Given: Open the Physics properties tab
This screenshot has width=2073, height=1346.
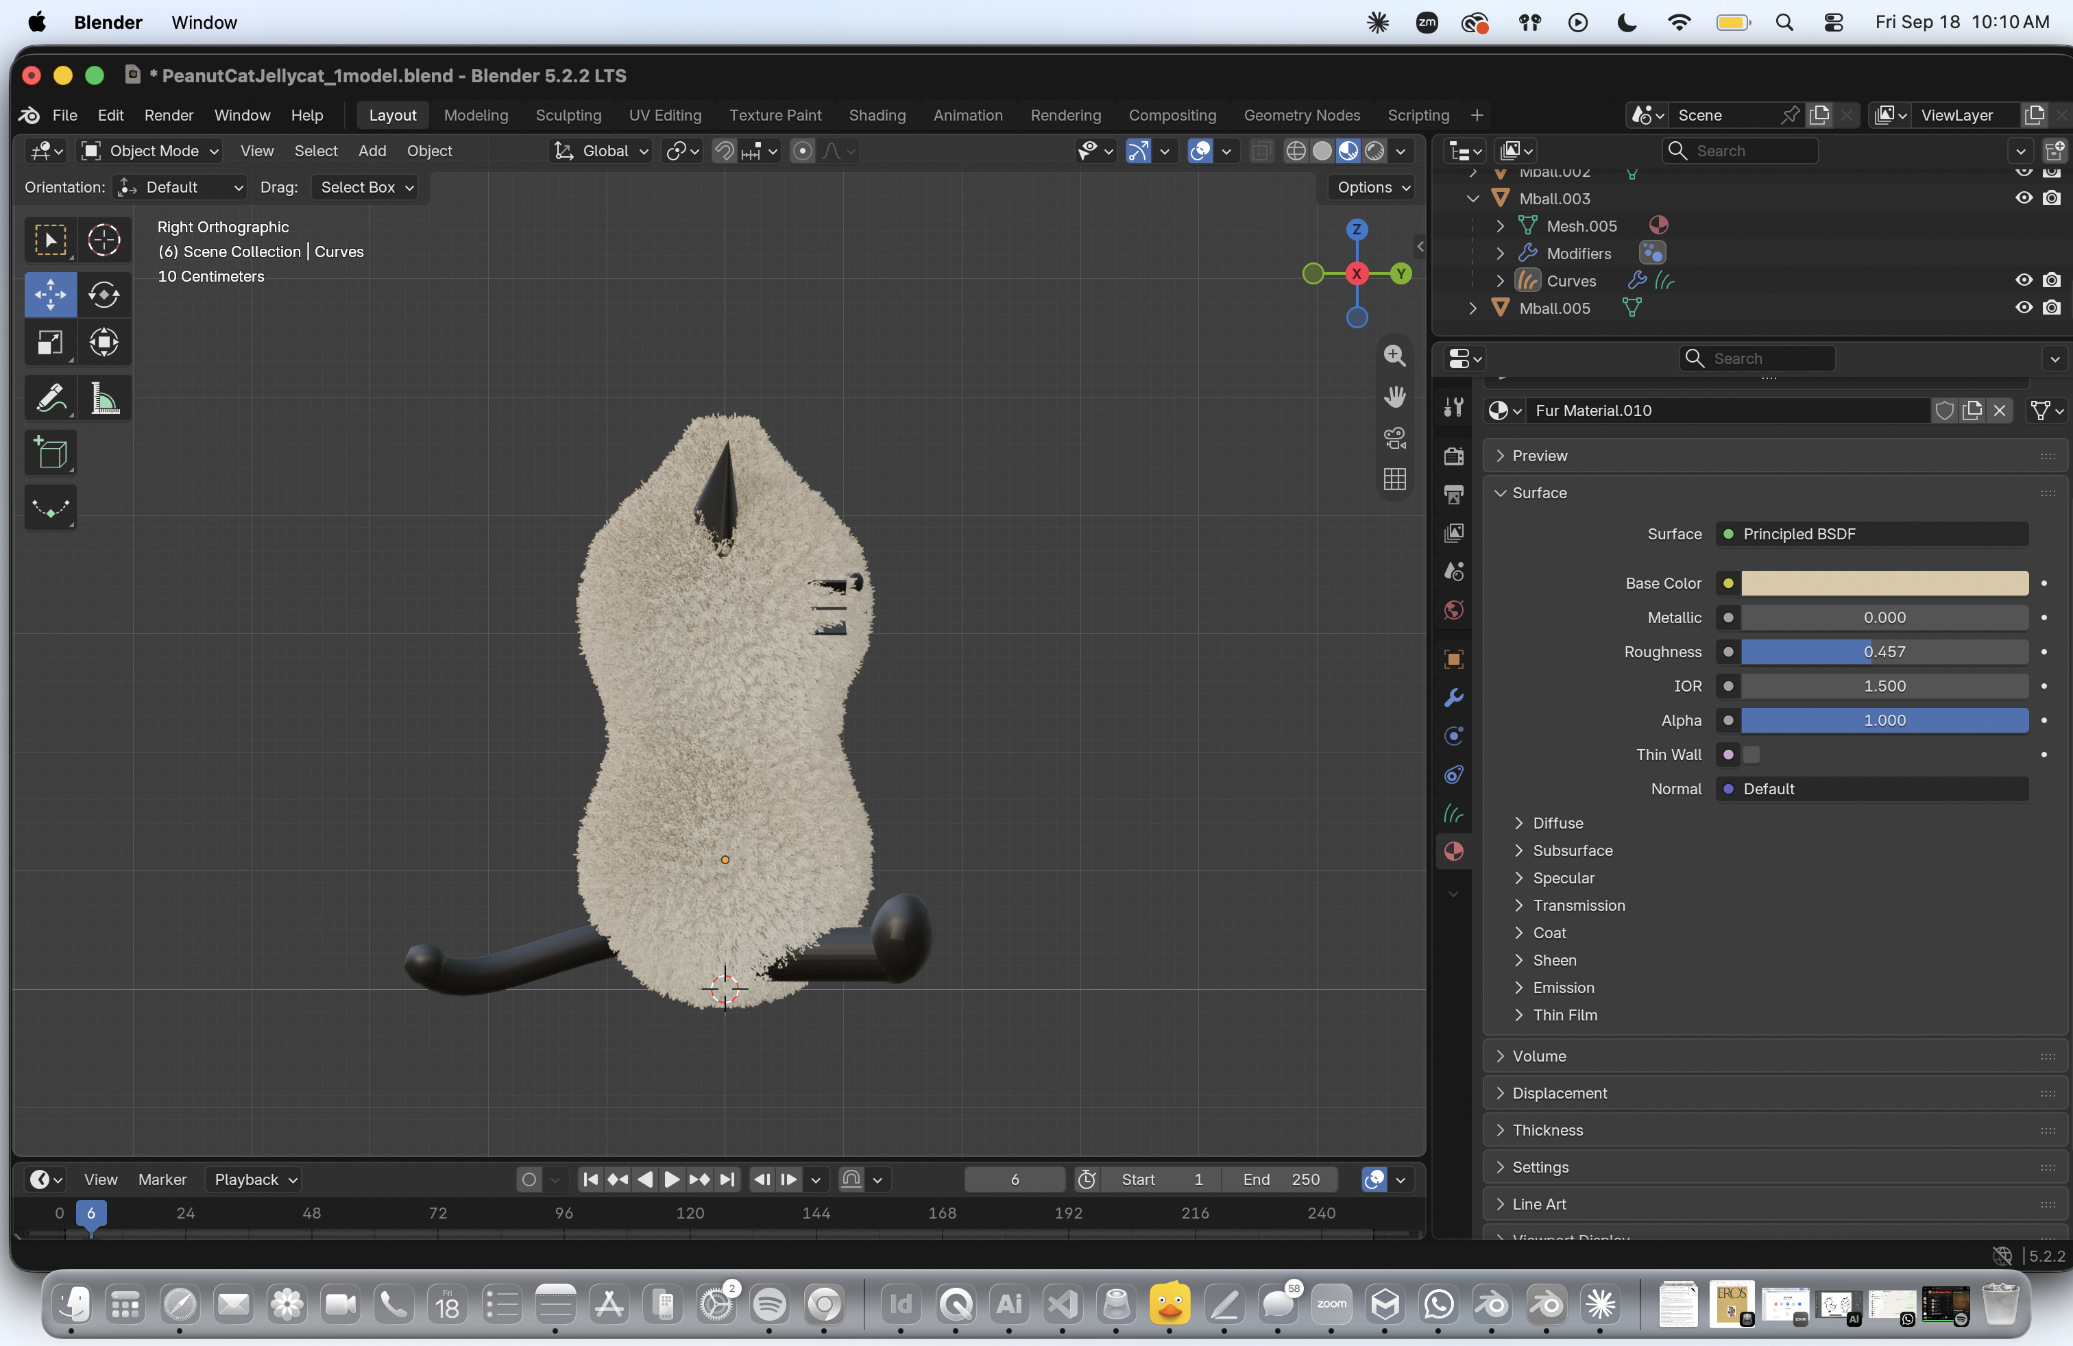Looking at the screenshot, I should click(x=1454, y=735).
